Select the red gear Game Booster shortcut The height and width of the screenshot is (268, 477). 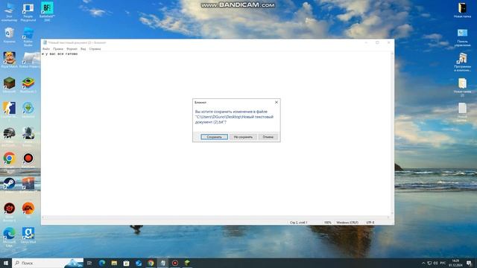coord(9,211)
